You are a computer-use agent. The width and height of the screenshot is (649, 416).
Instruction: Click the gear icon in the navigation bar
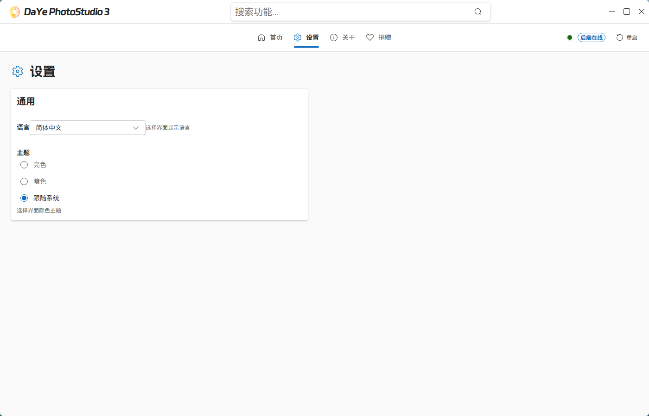[298, 37]
